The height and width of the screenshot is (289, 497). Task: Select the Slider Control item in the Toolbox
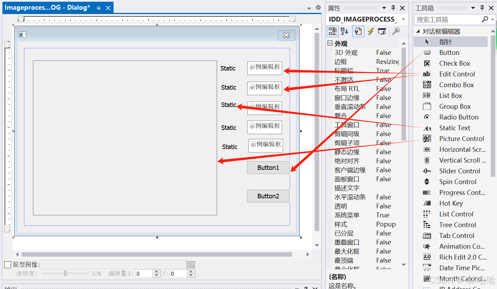[x=459, y=171]
